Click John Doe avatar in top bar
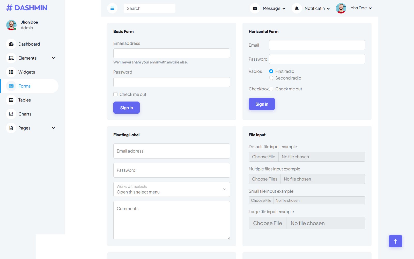Viewport: 414px width, 259px height. coord(341,8)
